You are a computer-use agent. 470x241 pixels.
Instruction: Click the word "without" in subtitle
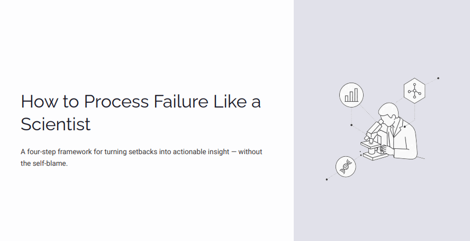pyautogui.click(x=250, y=152)
